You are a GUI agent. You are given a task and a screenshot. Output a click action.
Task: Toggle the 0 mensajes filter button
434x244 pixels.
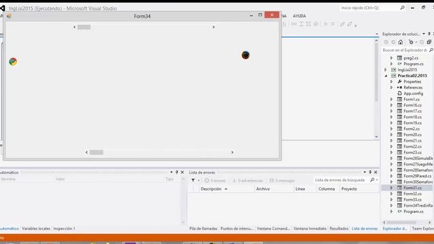(x=282, y=181)
